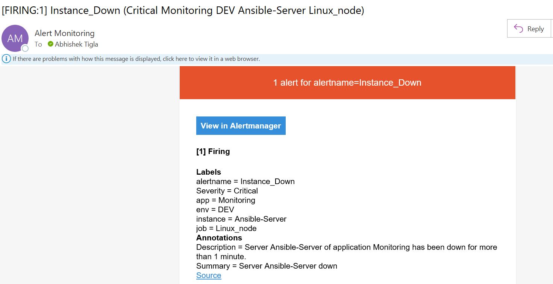Open the View in Alertmanager button
The image size is (553, 284).
(241, 125)
